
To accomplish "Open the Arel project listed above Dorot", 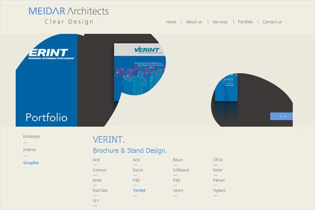I will point(136,160).
